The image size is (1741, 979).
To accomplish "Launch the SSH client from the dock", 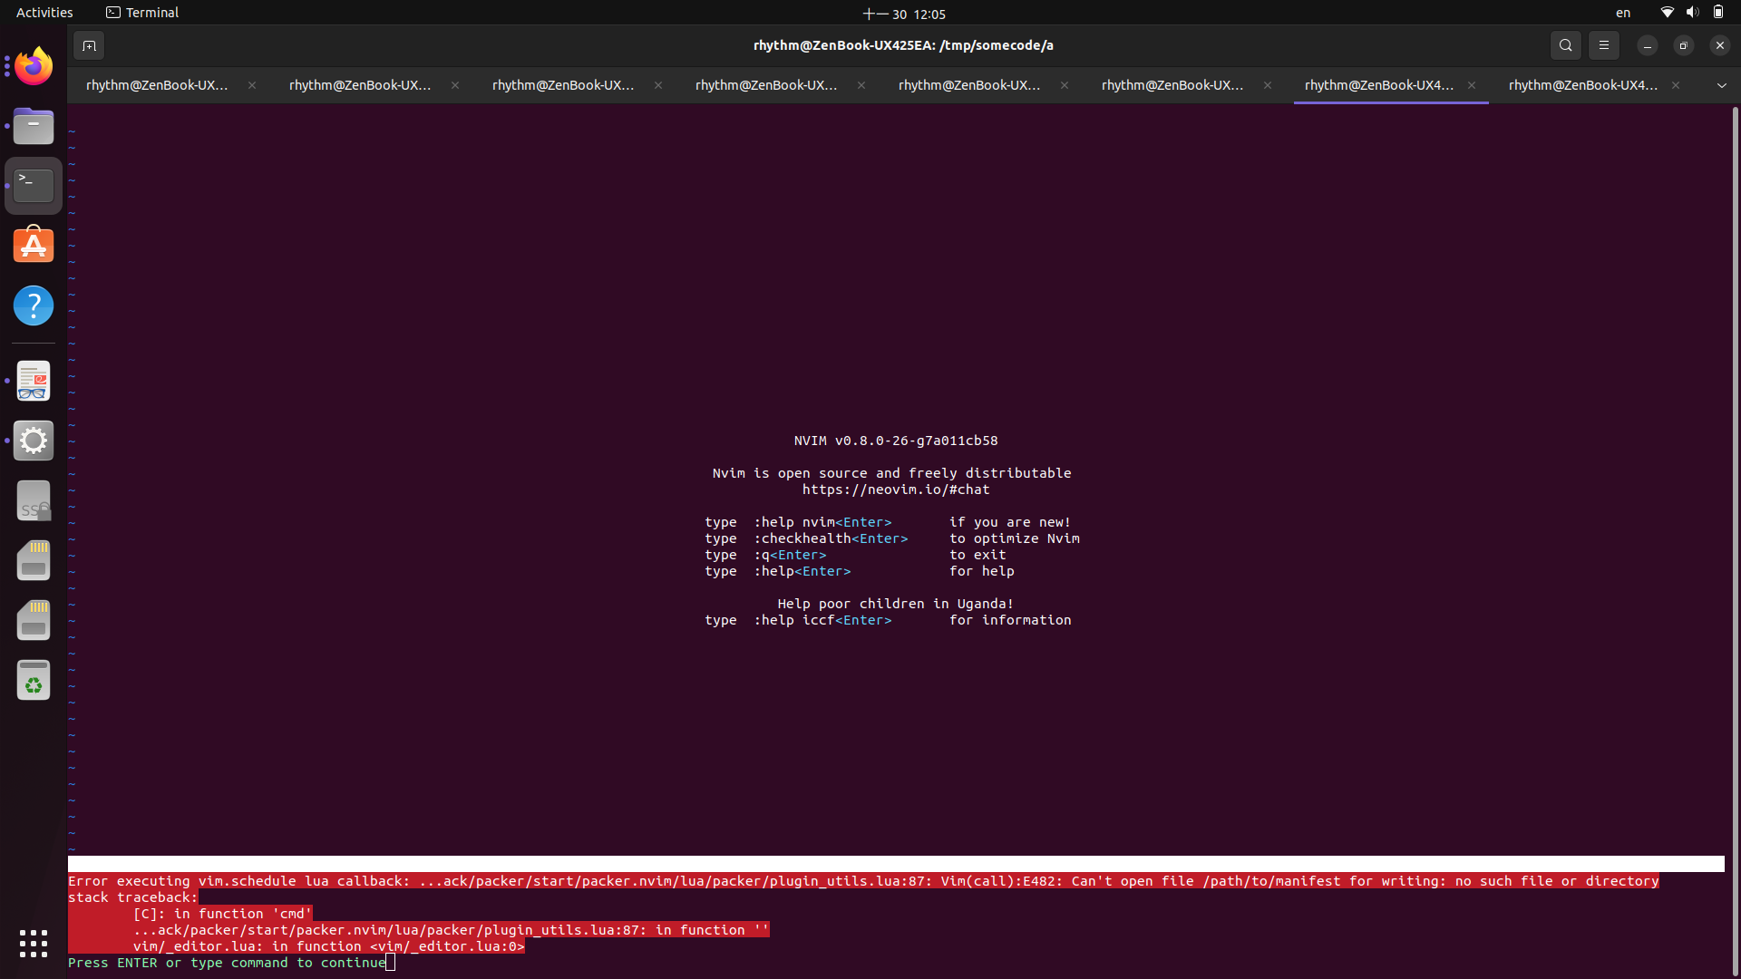I will pyautogui.click(x=33, y=500).
